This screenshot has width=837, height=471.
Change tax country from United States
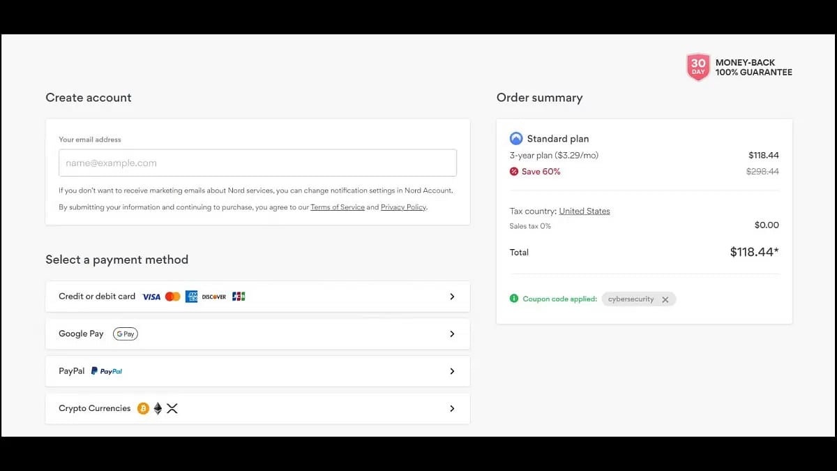click(x=585, y=211)
